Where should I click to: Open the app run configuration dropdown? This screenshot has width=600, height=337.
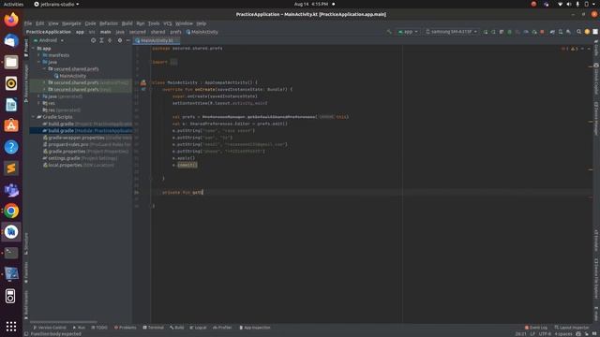point(408,32)
